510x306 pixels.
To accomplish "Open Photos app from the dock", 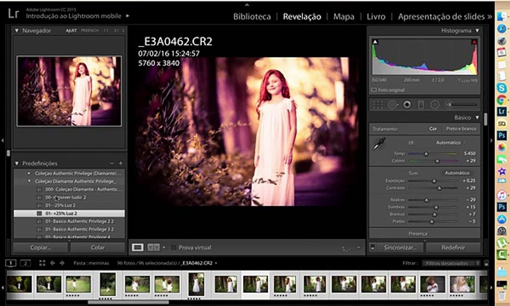I will 502,148.
